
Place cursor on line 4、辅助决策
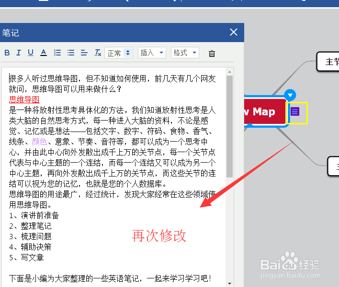[30, 247]
